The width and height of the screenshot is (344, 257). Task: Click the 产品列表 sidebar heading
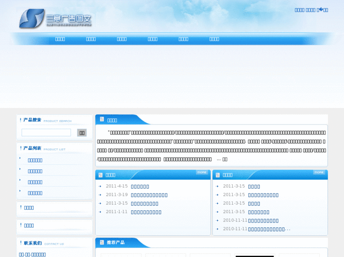coord(32,148)
